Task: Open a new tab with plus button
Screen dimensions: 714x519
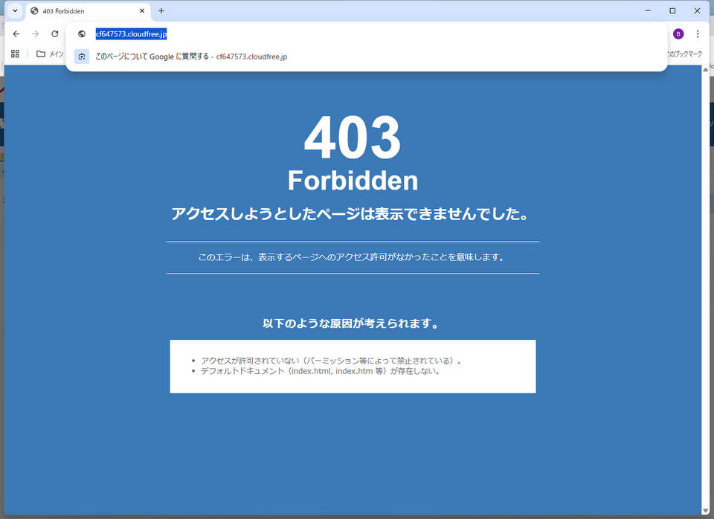Action: [x=161, y=11]
